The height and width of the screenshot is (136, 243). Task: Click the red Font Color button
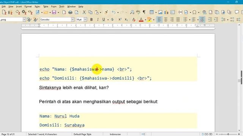pyautogui.click(x=141, y=20)
